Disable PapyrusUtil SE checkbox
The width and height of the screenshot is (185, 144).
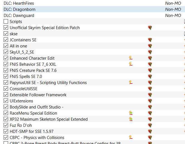point(6,83)
